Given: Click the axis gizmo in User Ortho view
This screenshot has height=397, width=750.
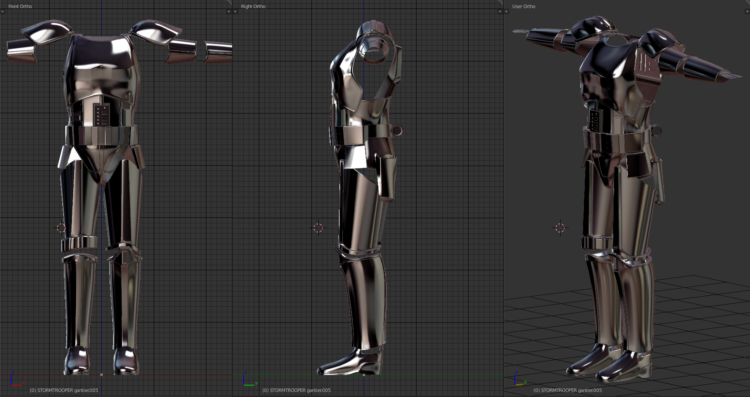Looking at the screenshot, I should [518, 381].
